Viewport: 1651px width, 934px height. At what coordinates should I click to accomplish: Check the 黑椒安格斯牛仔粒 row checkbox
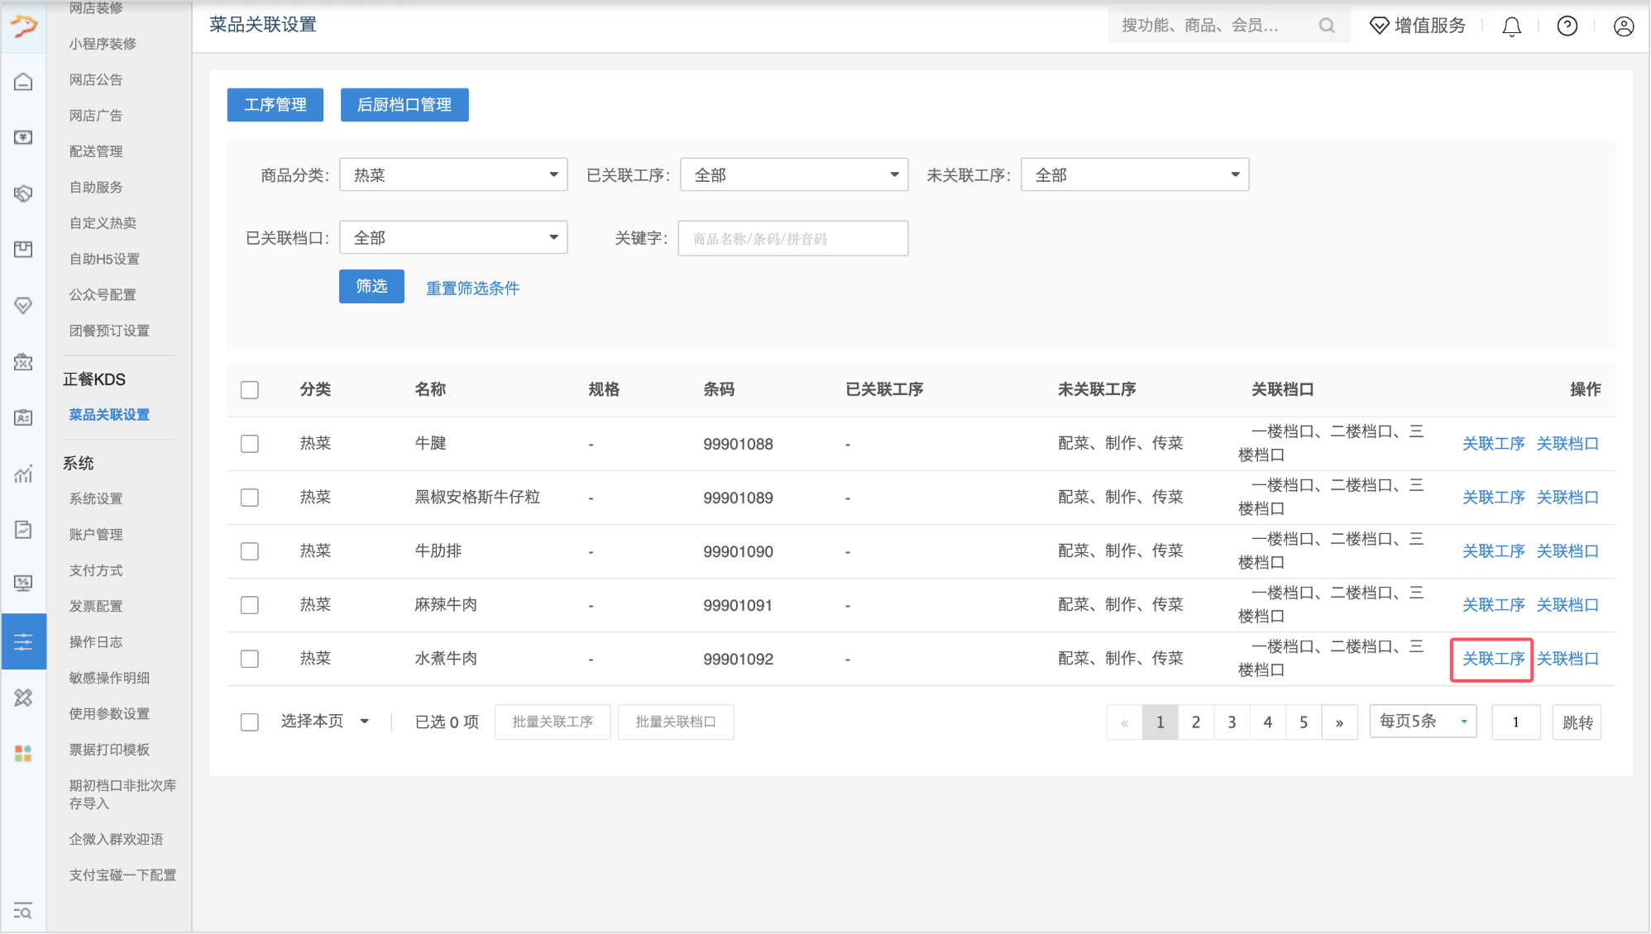(x=250, y=498)
